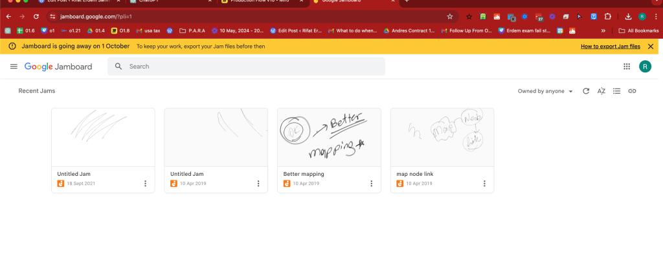Show hidden bookmarks with double chevron
This screenshot has height=258, width=663.
pos(603,30)
